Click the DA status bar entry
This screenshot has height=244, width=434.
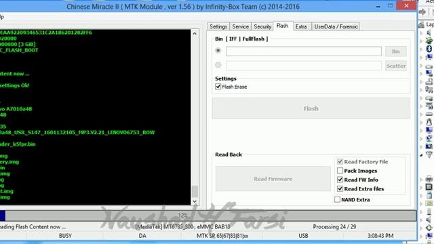[x=142, y=236]
